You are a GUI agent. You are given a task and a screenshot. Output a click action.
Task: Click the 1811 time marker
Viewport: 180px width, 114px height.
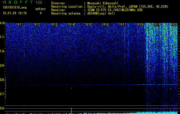(x=20, y=25)
